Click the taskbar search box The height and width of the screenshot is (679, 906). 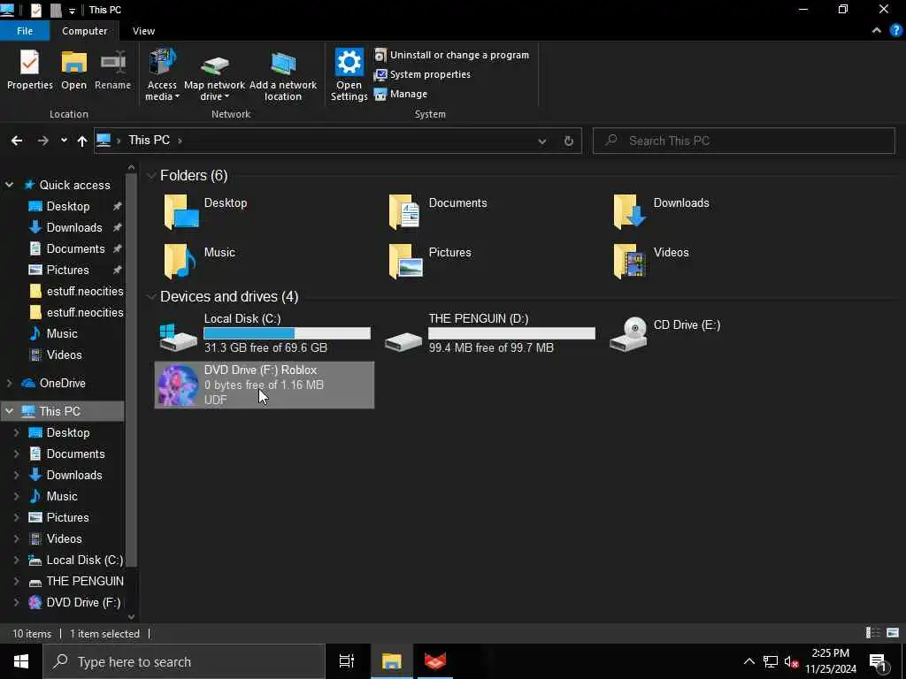[x=184, y=661]
